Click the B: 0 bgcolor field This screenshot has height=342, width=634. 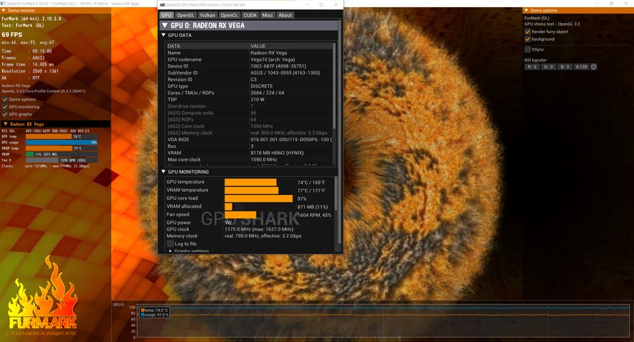565,67
